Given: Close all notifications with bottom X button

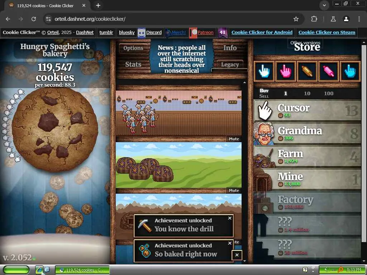Looking at the screenshot, I should point(237,255).
